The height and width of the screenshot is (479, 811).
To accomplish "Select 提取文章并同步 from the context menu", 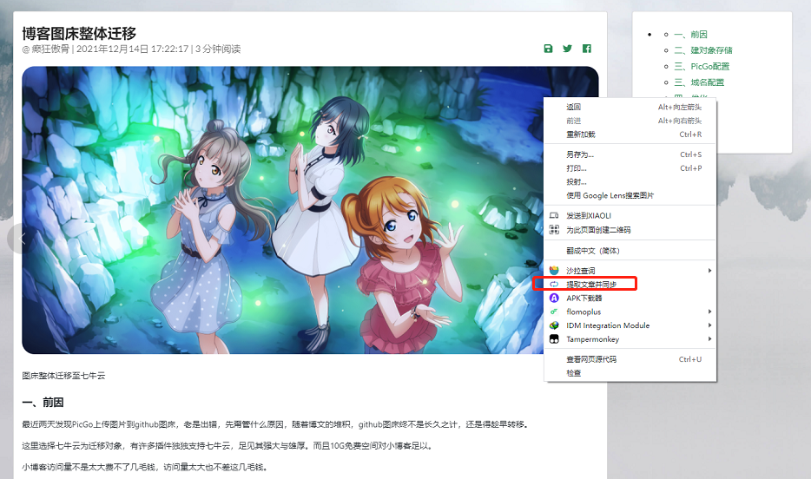I will tap(591, 284).
